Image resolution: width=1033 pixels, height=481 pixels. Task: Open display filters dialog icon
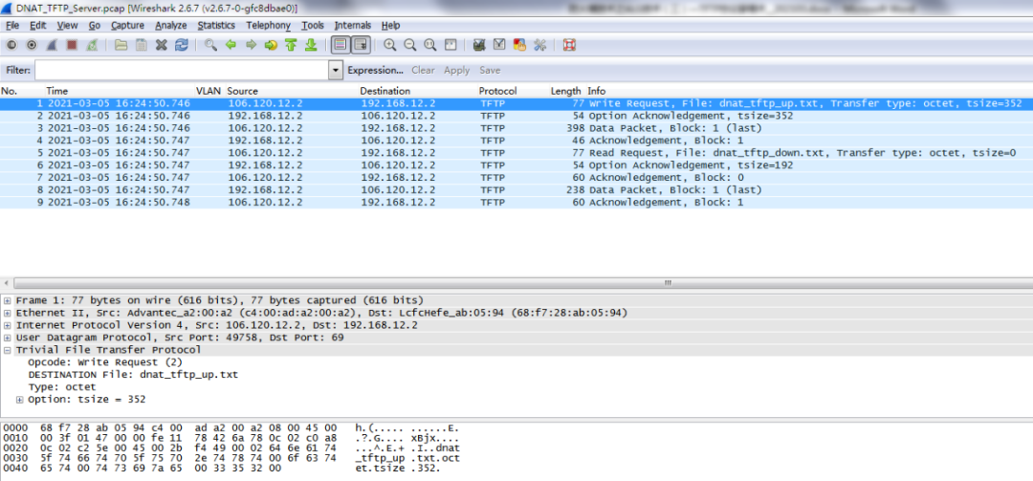(x=499, y=45)
